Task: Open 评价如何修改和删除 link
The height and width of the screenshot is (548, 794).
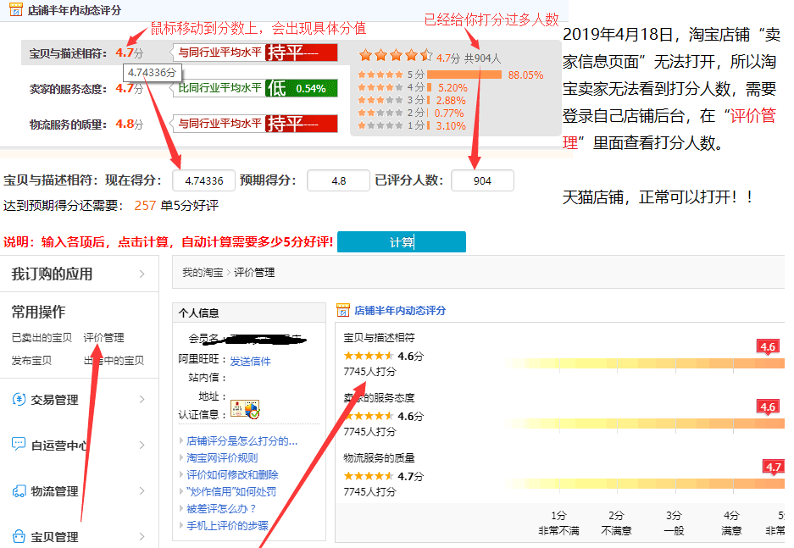Action: coord(232,474)
